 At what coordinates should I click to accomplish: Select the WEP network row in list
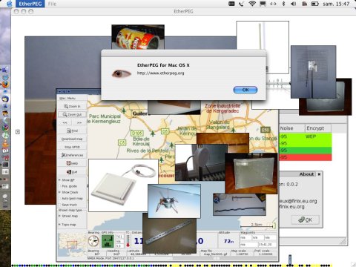306,136
